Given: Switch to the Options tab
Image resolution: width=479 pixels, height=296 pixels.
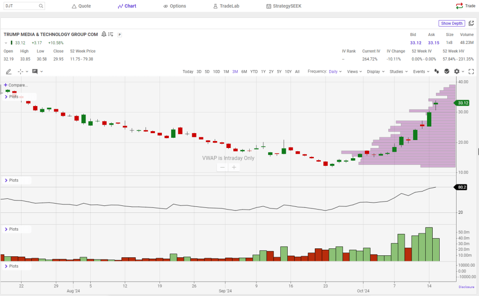Looking at the screenshot, I should click(x=174, y=6).
